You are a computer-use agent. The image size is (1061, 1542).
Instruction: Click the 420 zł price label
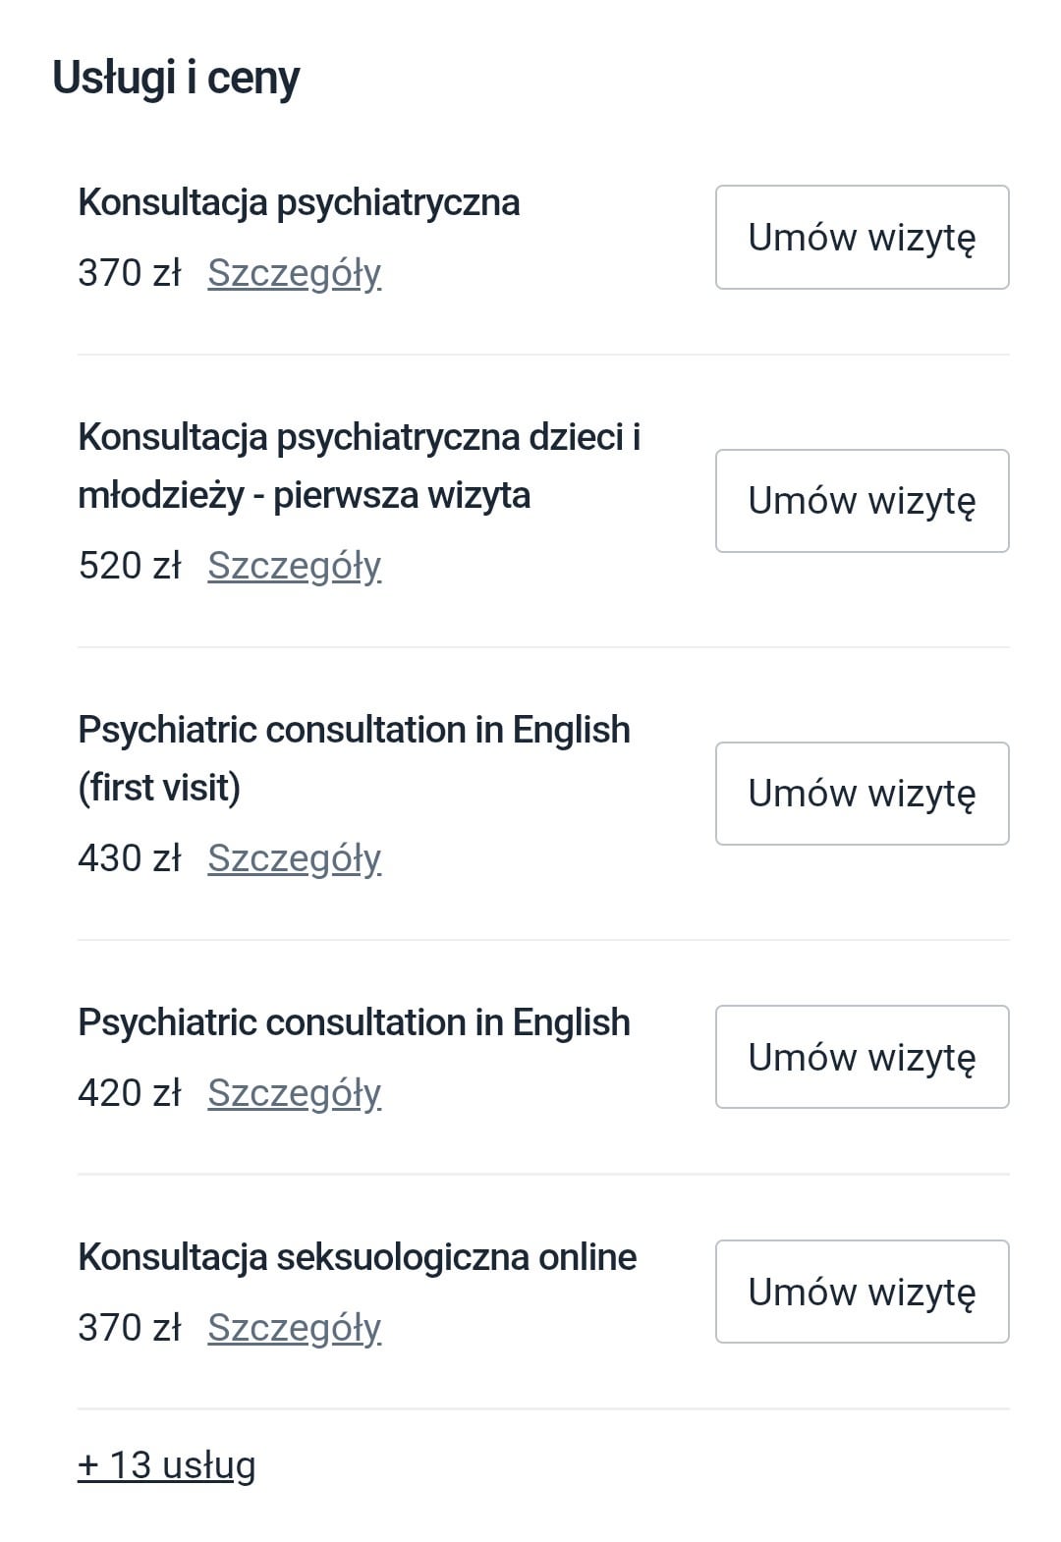(x=130, y=1093)
